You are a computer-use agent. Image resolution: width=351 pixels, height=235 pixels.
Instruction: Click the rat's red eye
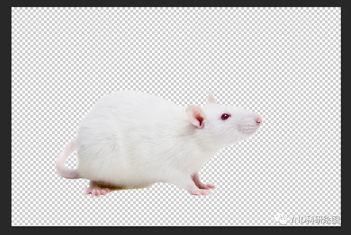(225, 117)
